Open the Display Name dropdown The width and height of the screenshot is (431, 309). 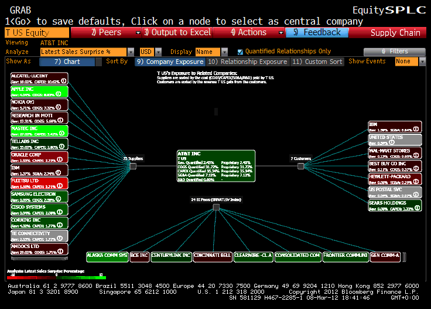(x=224, y=52)
